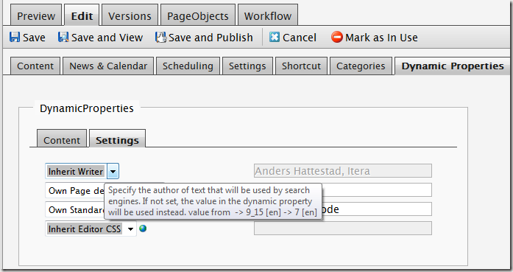Viewport: 513px width, 272px height.
Task: Expand the Inherit Writer dropdown arrow
Action: (x=113, y=171)
